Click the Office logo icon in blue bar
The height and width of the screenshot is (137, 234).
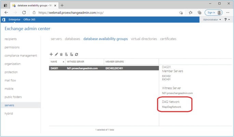pos(4,19)
